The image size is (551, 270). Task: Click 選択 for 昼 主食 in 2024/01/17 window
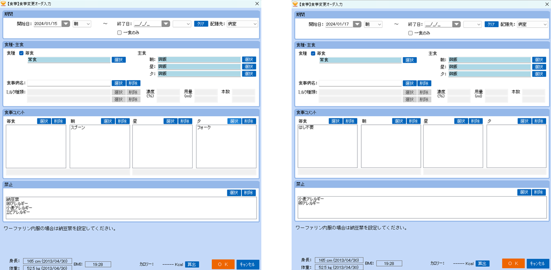pyautogui.click(x=539, y=67)
